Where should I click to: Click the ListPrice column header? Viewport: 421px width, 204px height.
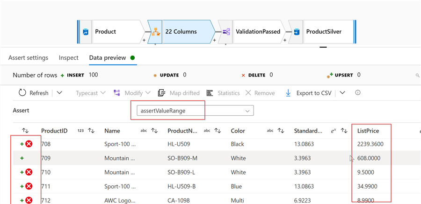click(368, 131)
